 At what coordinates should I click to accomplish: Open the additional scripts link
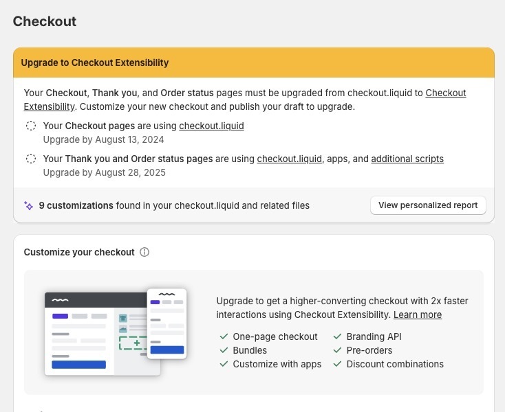coord(407,159)
